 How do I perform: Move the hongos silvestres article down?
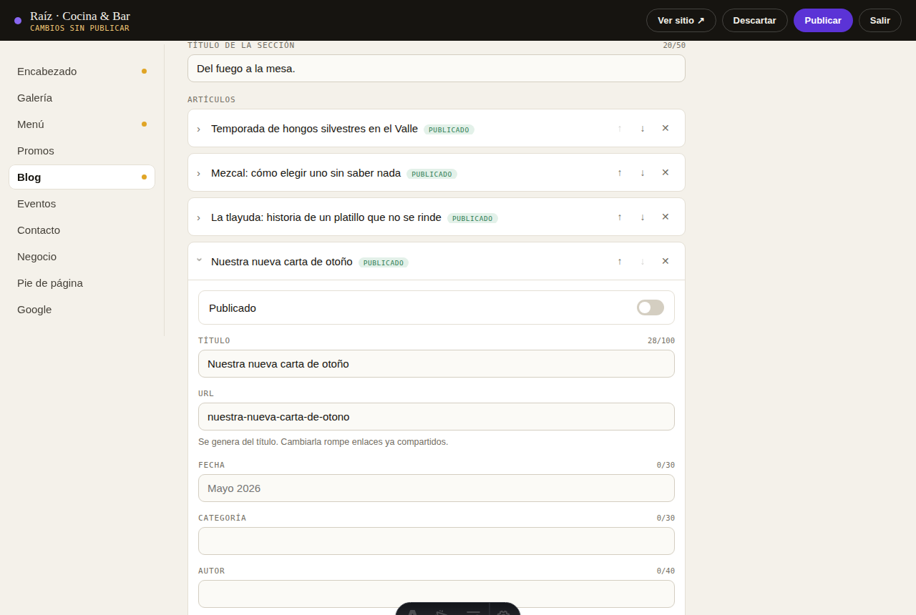pos(643,128)
